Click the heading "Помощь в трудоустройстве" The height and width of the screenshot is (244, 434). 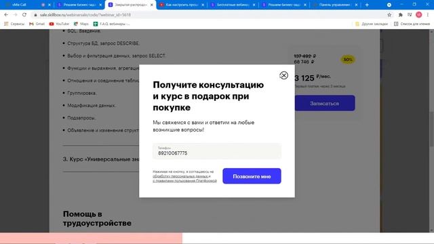coord(97,218)
